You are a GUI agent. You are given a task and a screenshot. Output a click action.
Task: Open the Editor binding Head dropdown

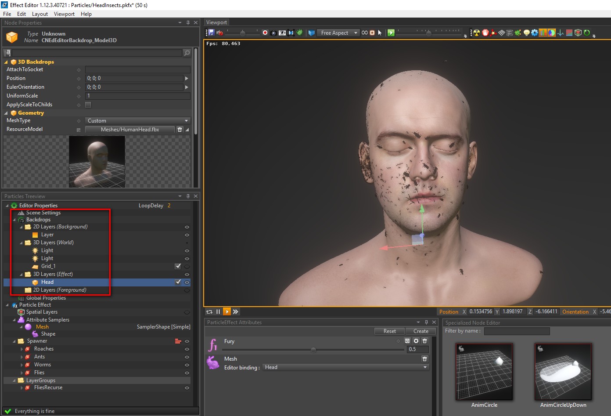click(346, 367)
